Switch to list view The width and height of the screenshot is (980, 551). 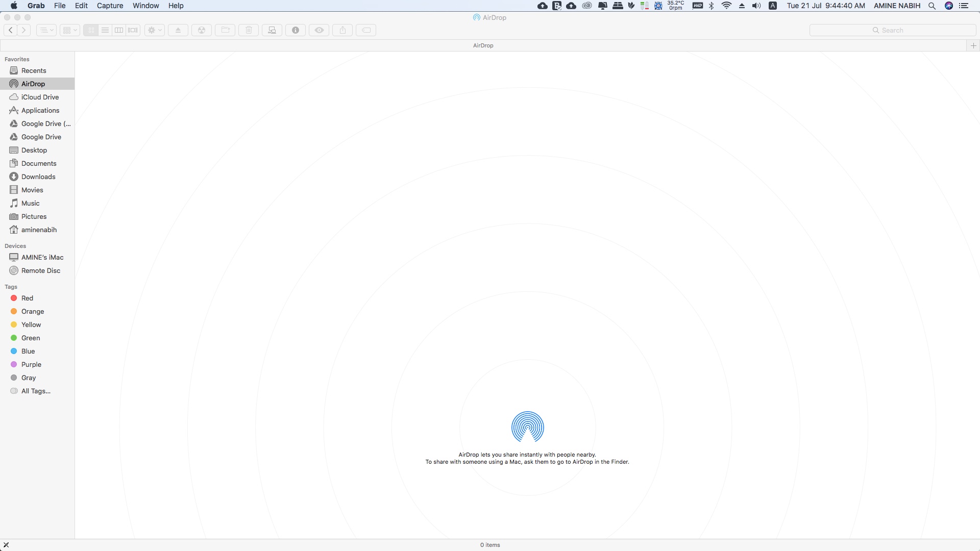pos(105,30)
